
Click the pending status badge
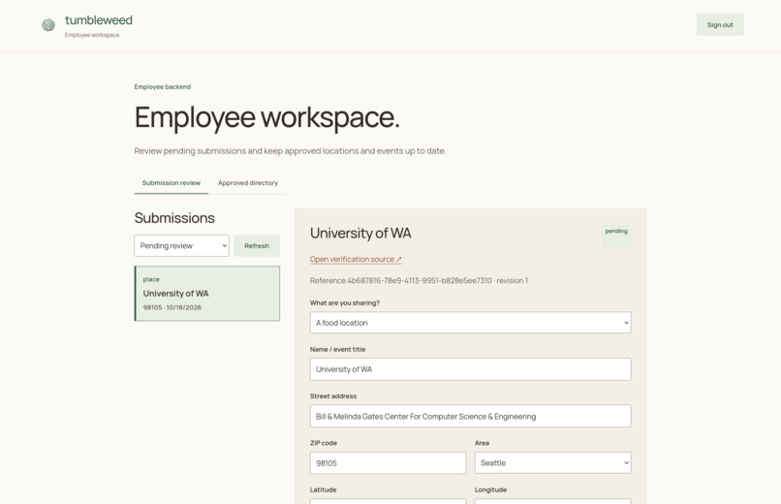pyautogui.click(x=616, y=236)
